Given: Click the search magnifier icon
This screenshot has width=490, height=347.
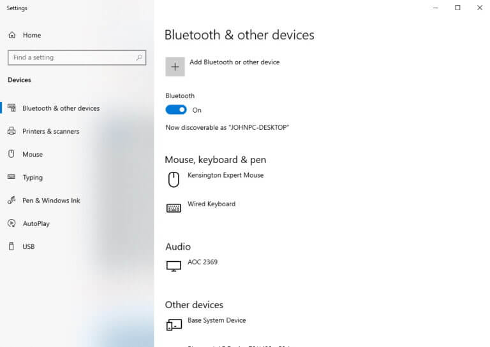Looking at the screenshot, I should [139, 57].
